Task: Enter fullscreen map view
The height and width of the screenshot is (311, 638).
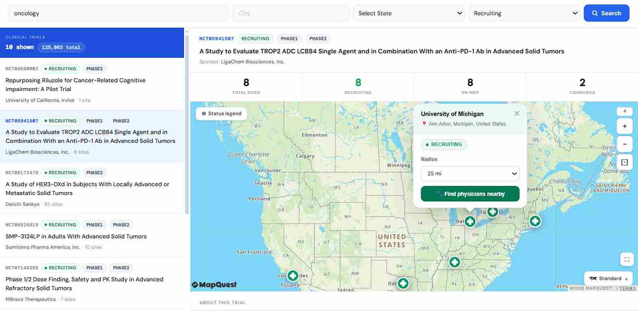Action: point(627,259)
